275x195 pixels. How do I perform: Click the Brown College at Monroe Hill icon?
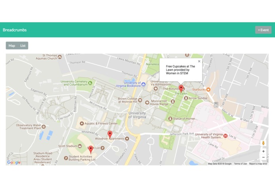pos(140,100)
